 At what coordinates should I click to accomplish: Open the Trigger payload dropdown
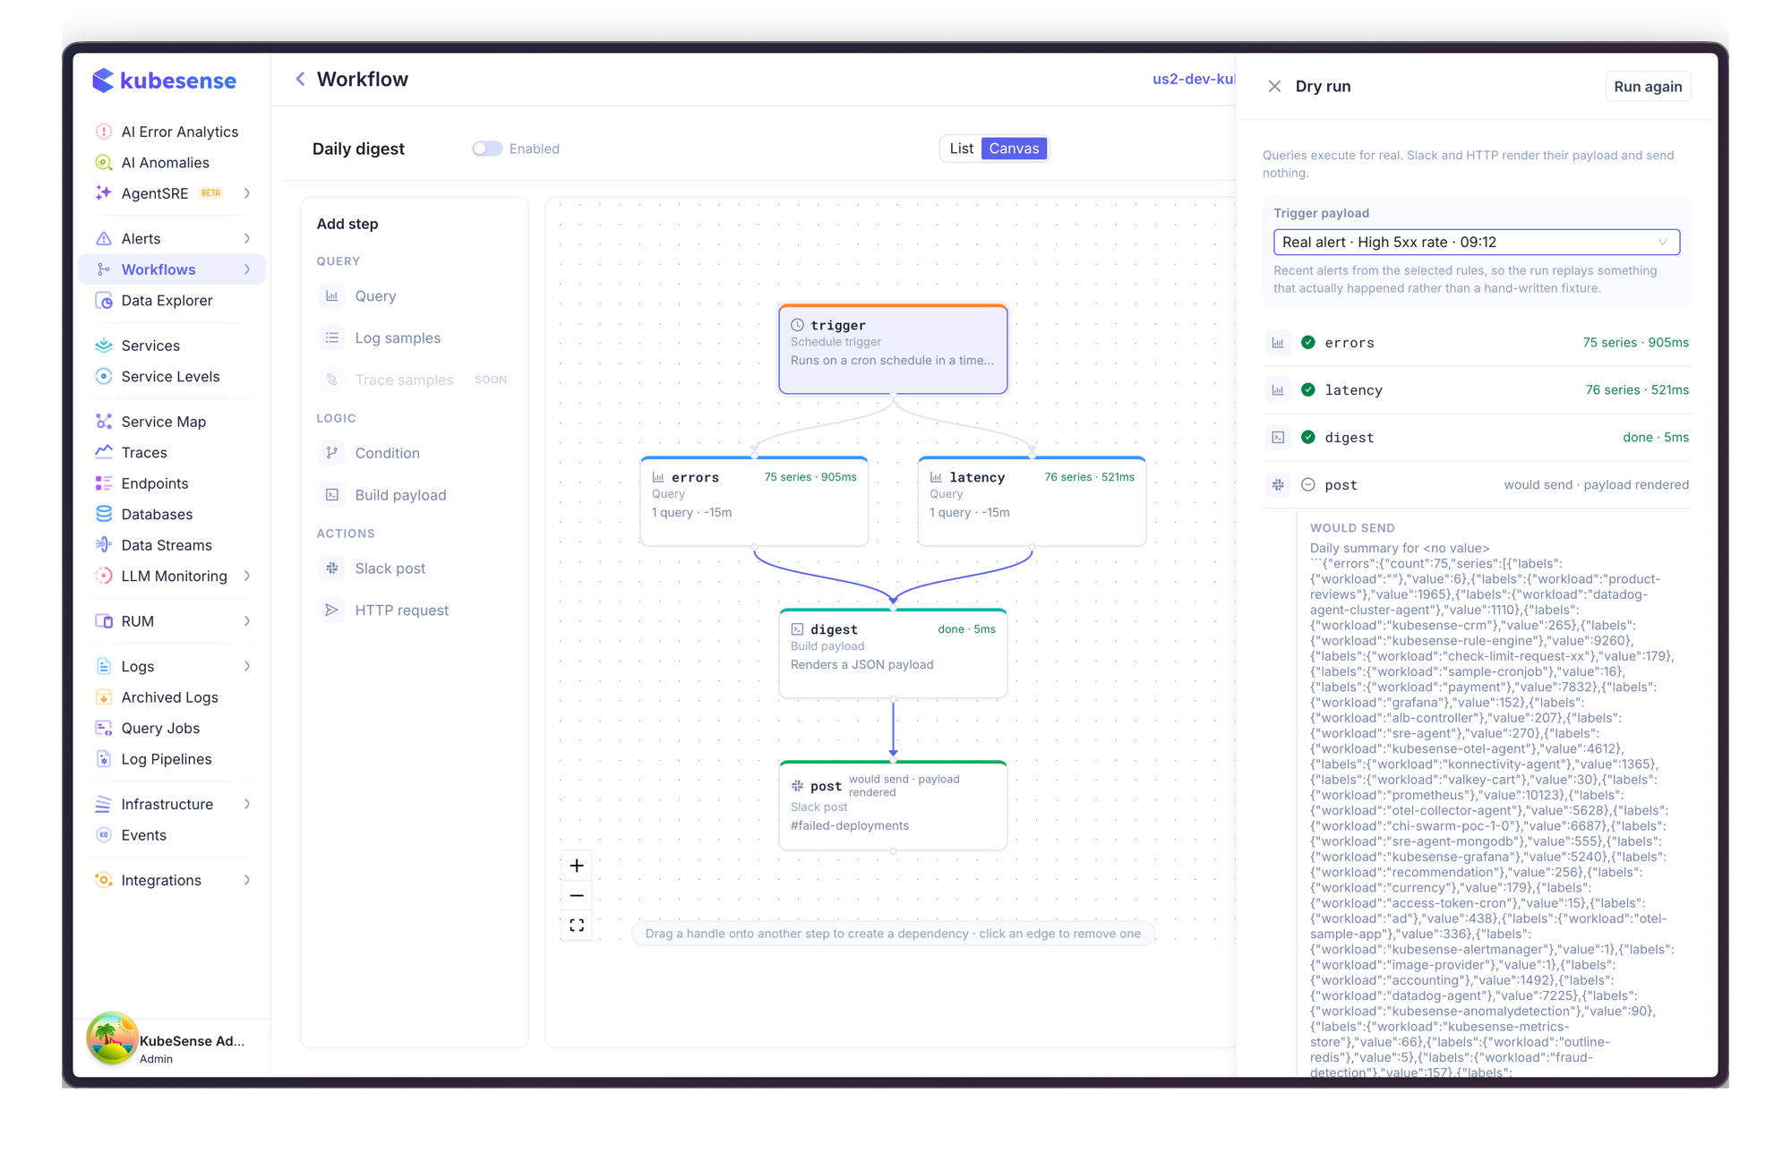(1477, 243)
